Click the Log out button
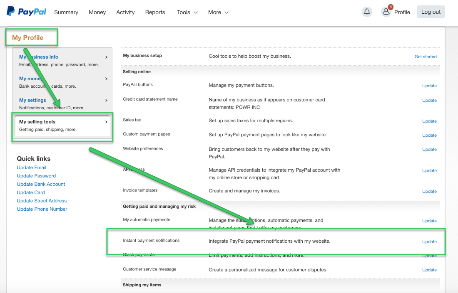 431,12
